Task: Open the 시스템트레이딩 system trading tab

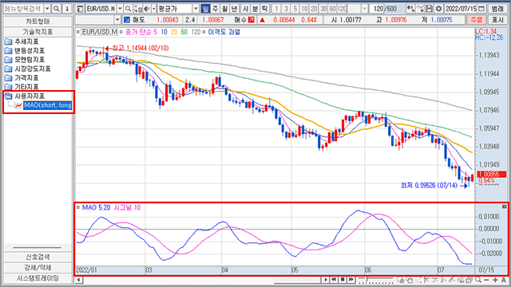Action: click(x=38, y=278)
